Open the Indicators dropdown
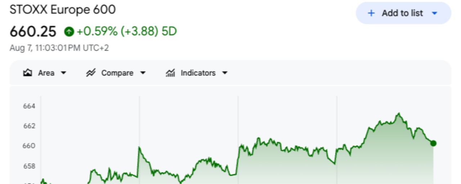 point(197,73)
